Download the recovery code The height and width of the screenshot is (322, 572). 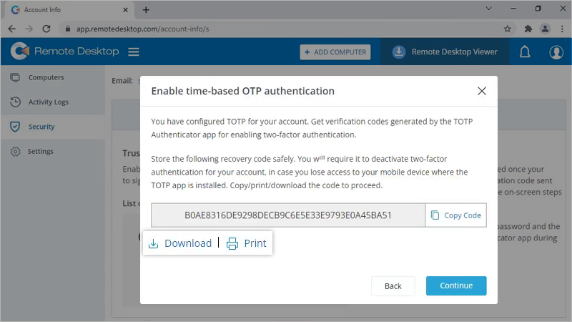point(180,243)
